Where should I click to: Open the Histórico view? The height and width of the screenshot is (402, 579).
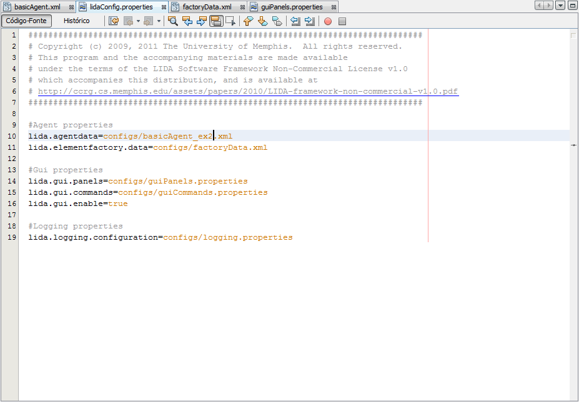76,21
